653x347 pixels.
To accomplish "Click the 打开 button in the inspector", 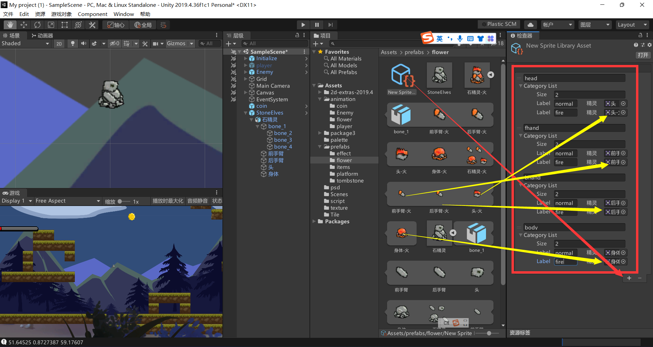I will tap(643, 55).
